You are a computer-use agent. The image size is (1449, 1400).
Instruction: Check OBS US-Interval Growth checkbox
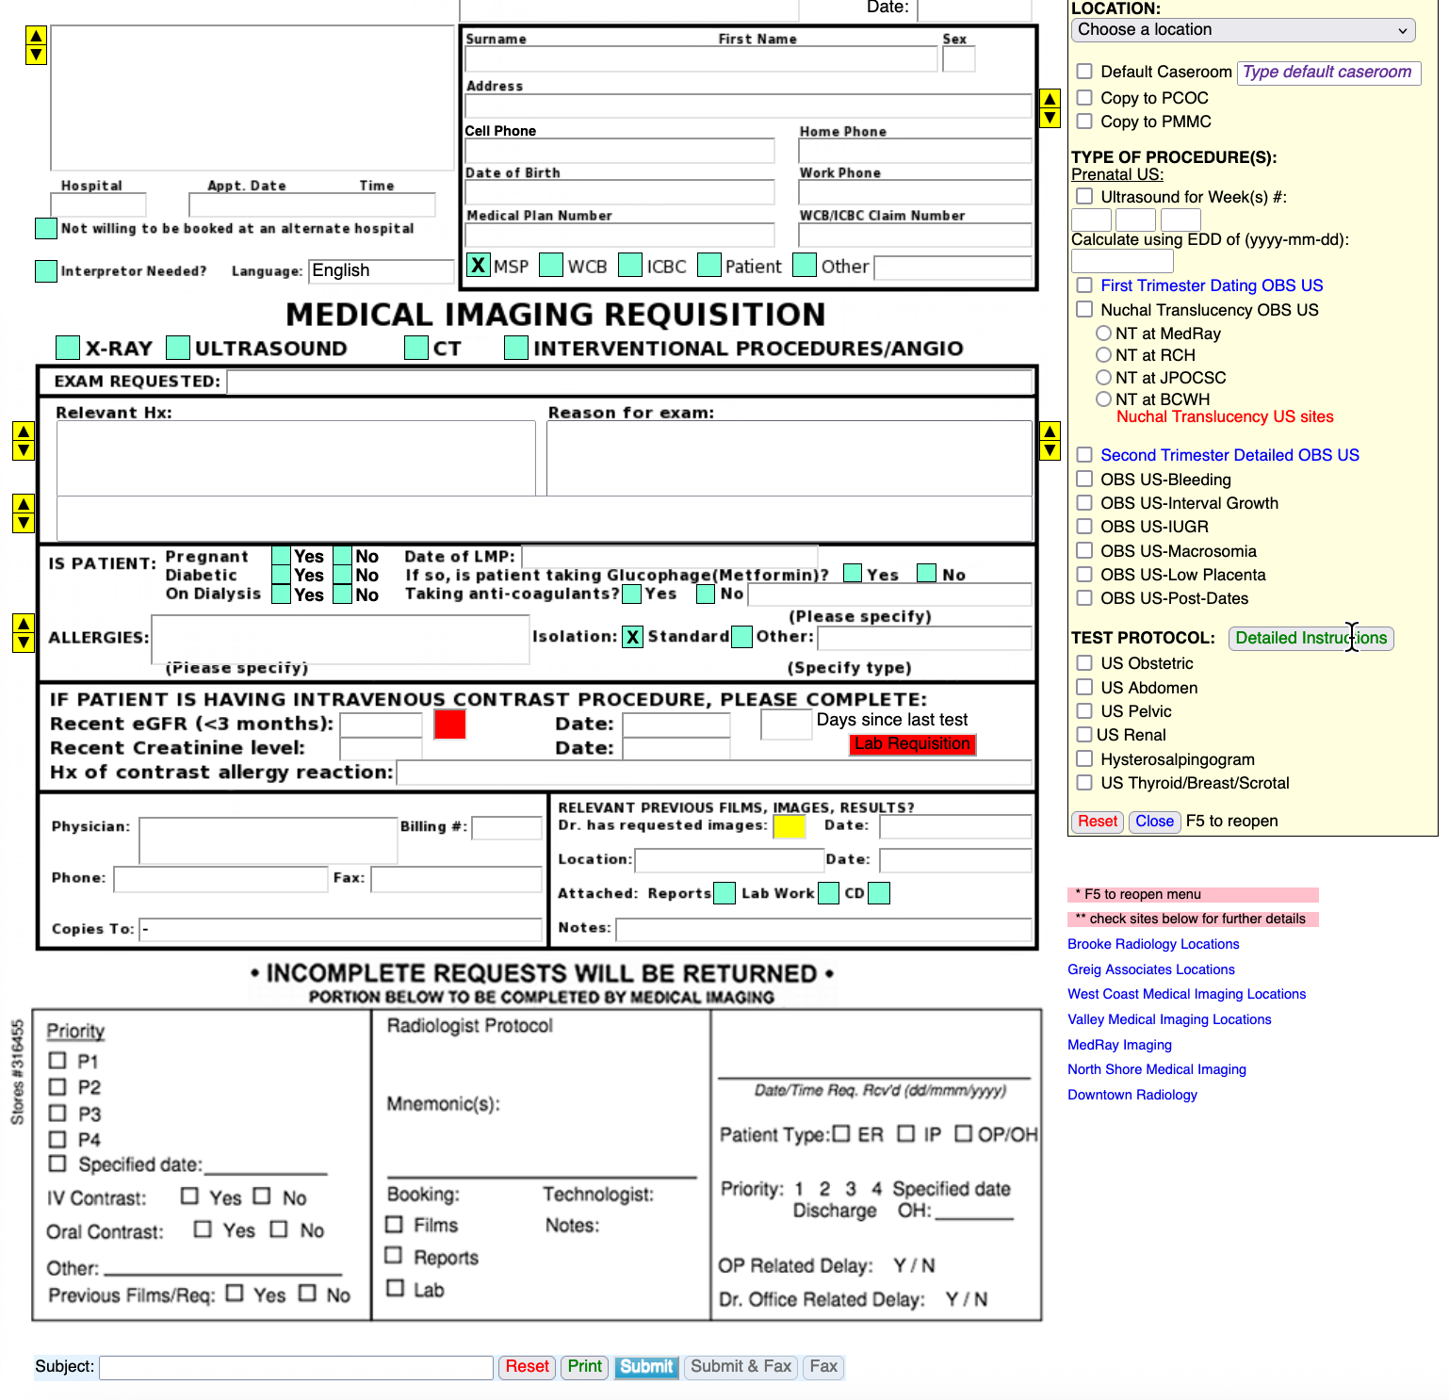point(1084,503)
